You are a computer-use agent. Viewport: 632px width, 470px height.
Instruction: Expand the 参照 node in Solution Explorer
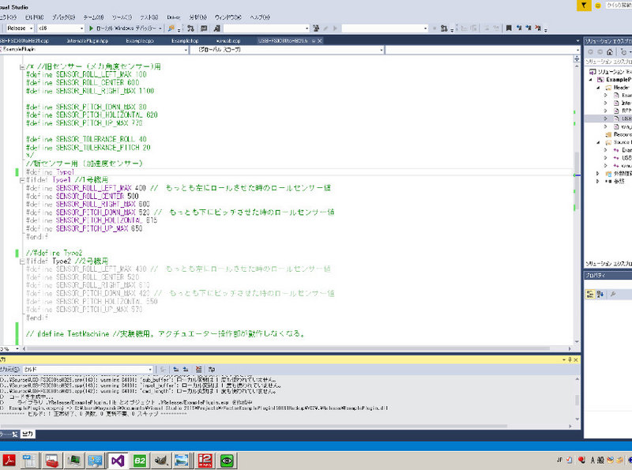[598, 182]
